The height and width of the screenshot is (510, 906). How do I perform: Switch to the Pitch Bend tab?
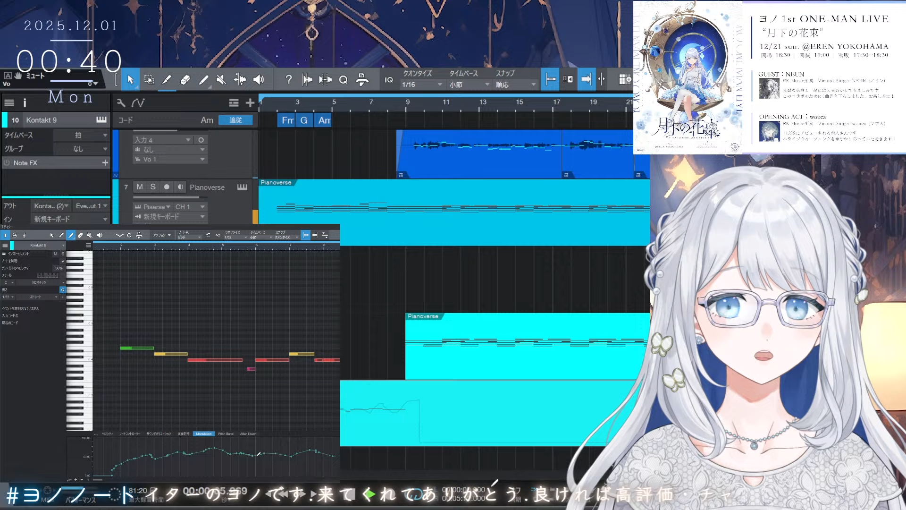[226, 433]
